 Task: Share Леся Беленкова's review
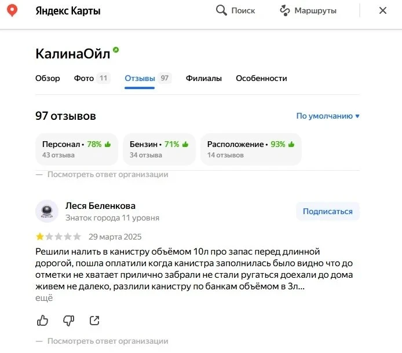click(x=94, y=320)
